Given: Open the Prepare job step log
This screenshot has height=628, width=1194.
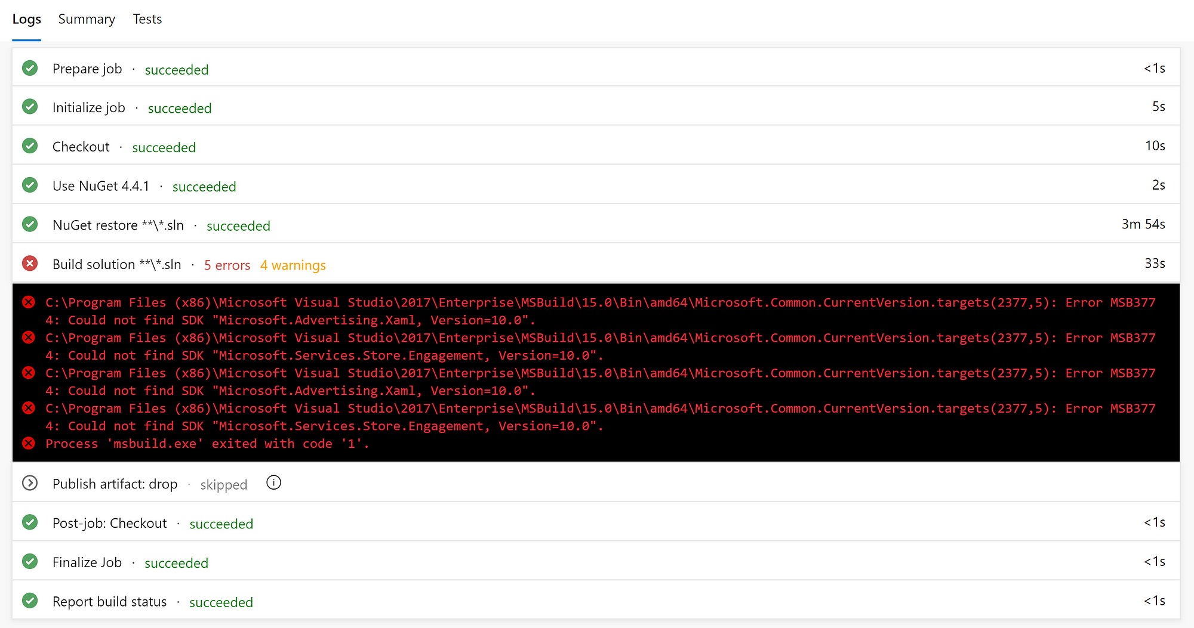Looking at the screenshot, I should (596, 68).
